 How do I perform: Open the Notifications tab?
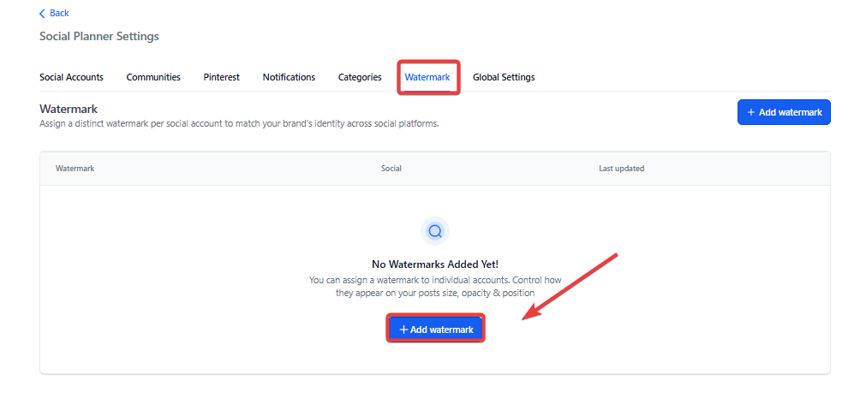coord(289,77)
